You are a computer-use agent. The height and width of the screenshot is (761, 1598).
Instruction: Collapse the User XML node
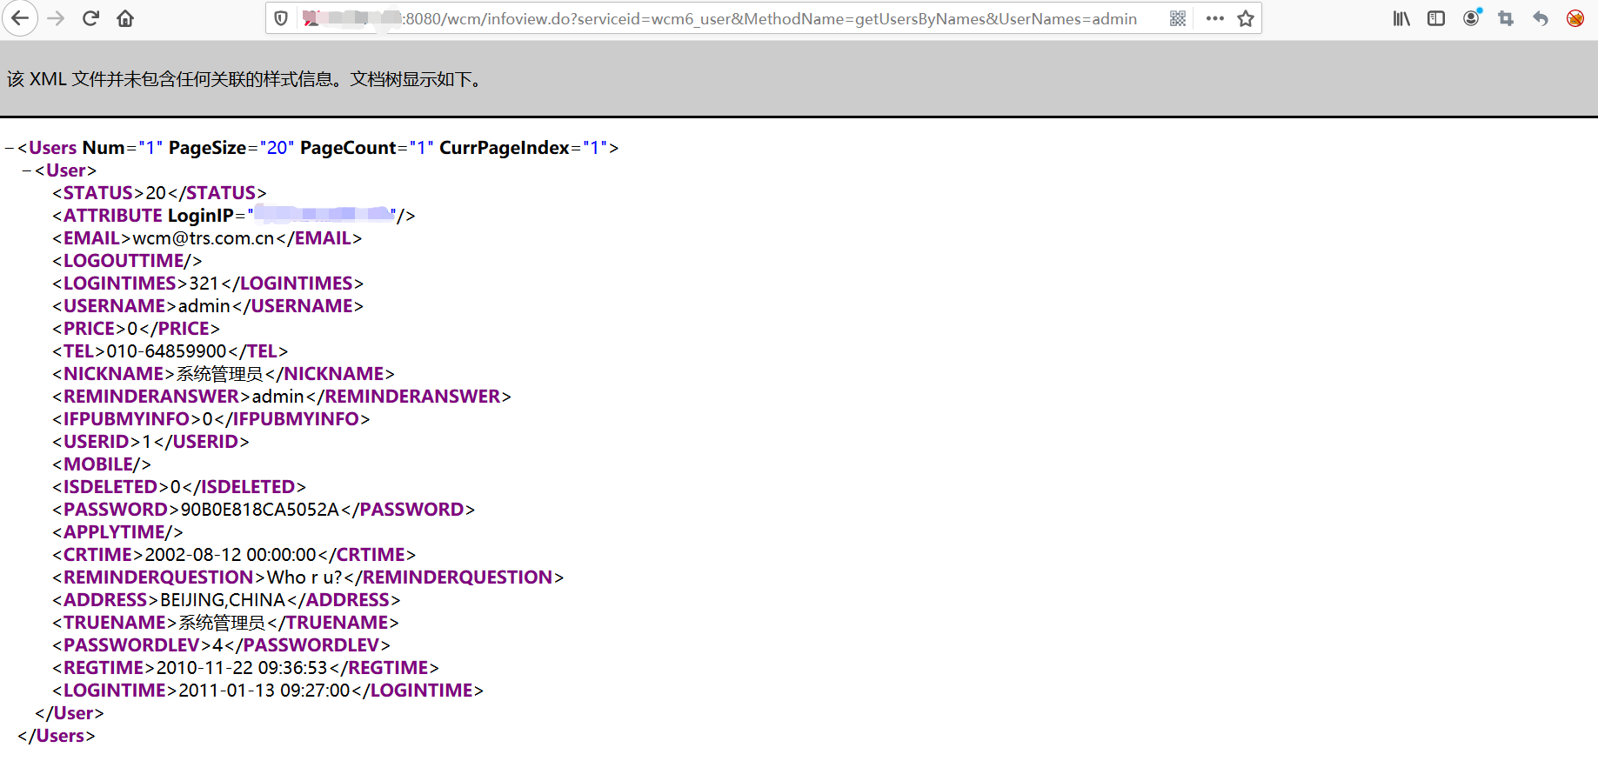[27, 170]
